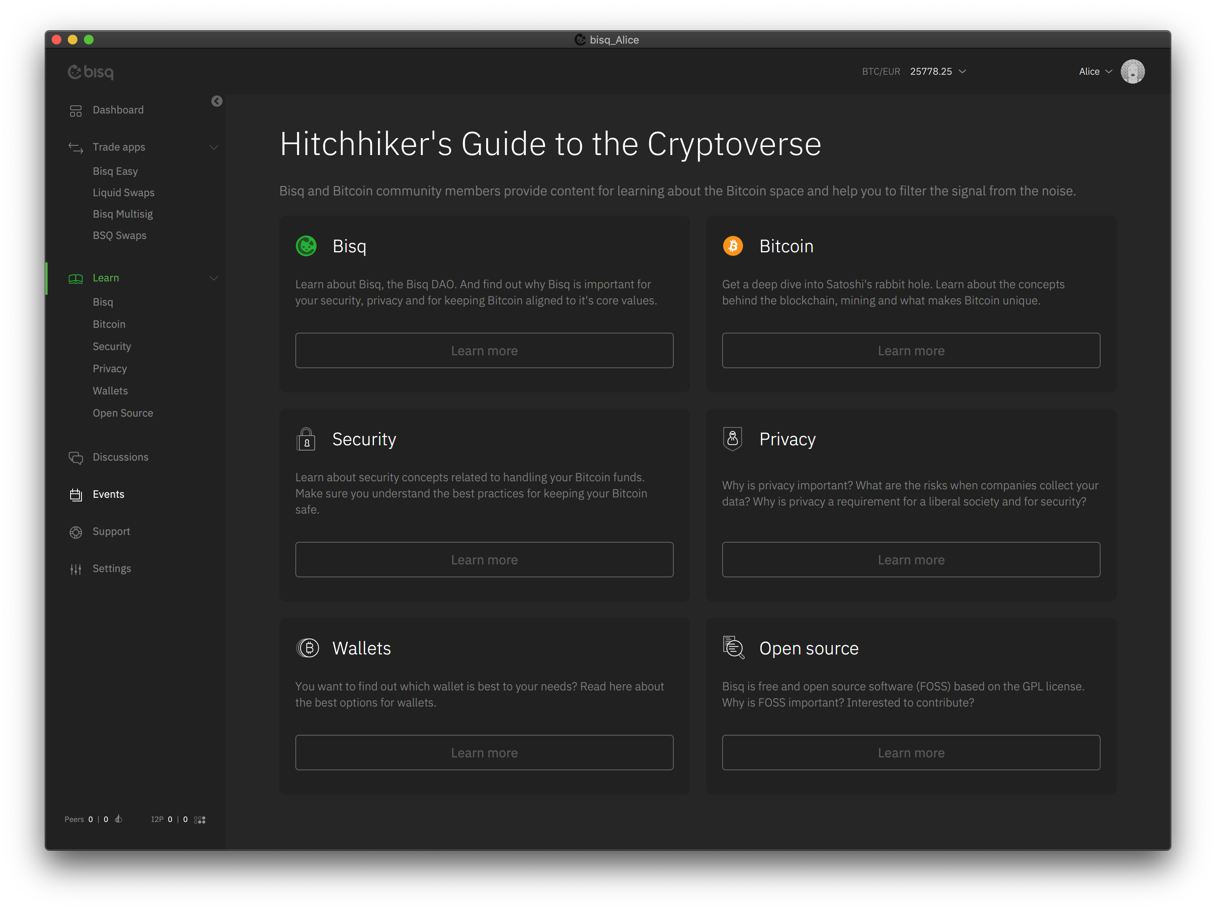The image size is (1216, 910).
Task: Click the Trade apps arrows icon
Action: [76, 147]
